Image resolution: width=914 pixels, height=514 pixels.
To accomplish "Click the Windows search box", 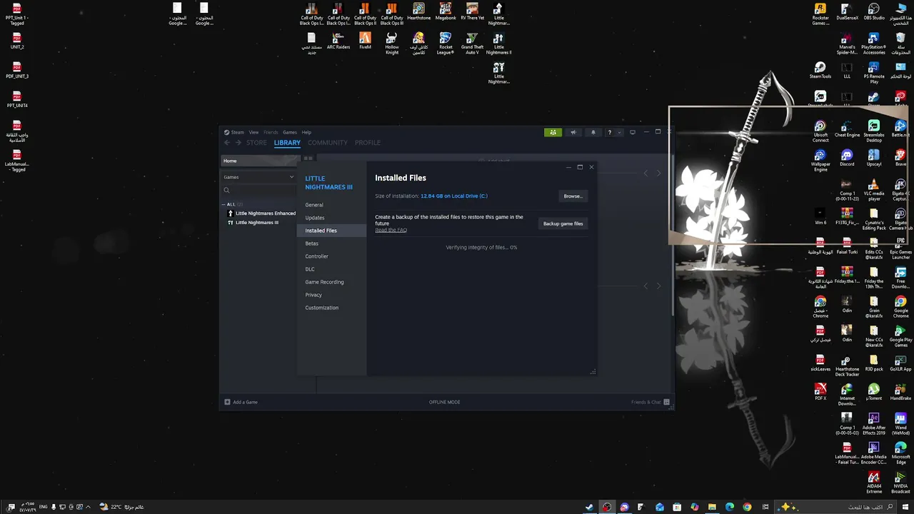I will 835,507.
